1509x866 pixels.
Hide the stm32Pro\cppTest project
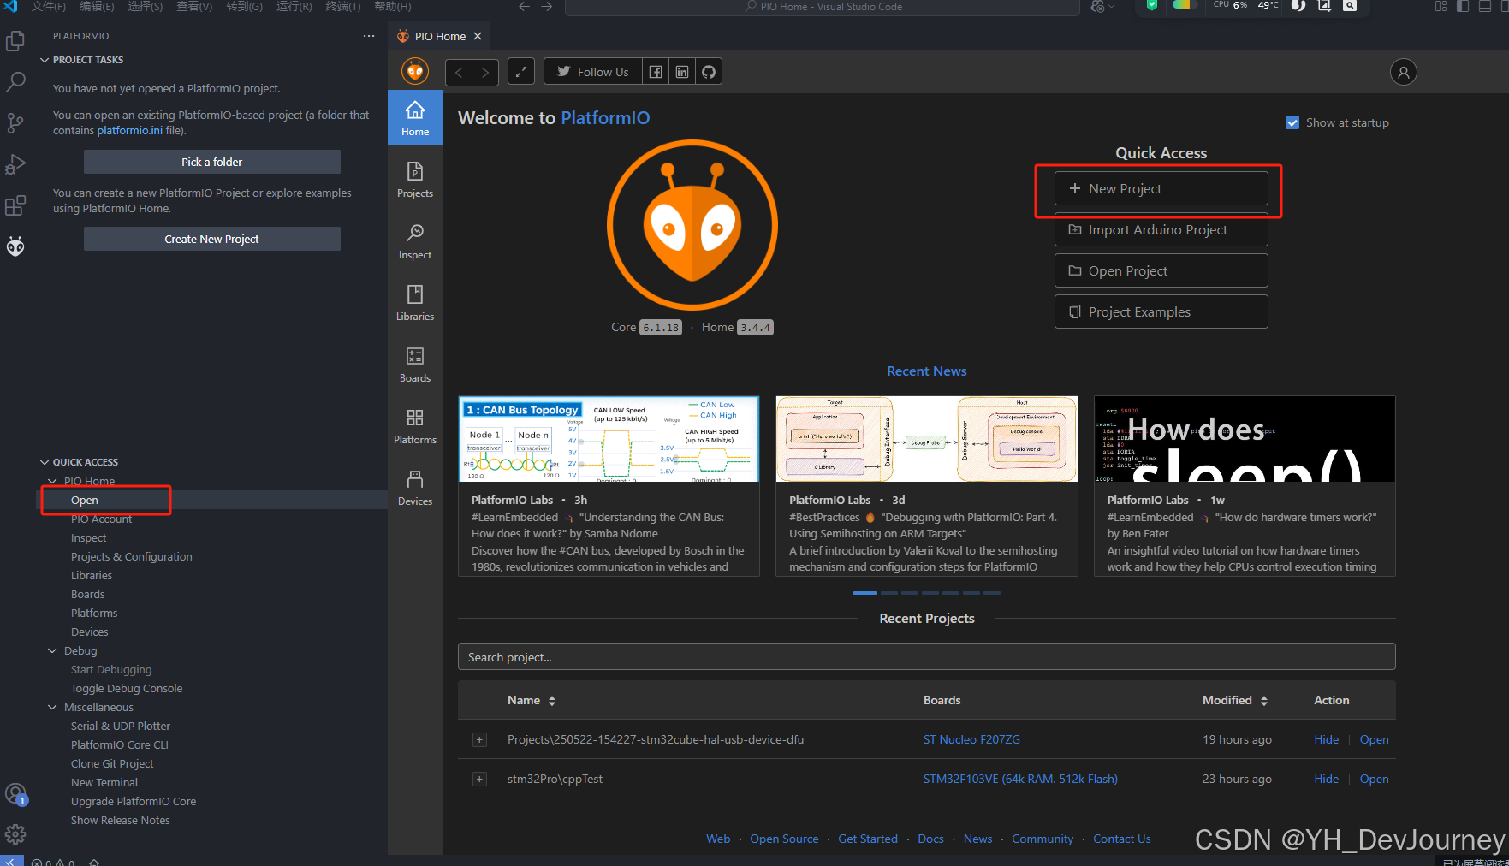click(1326, 779)
